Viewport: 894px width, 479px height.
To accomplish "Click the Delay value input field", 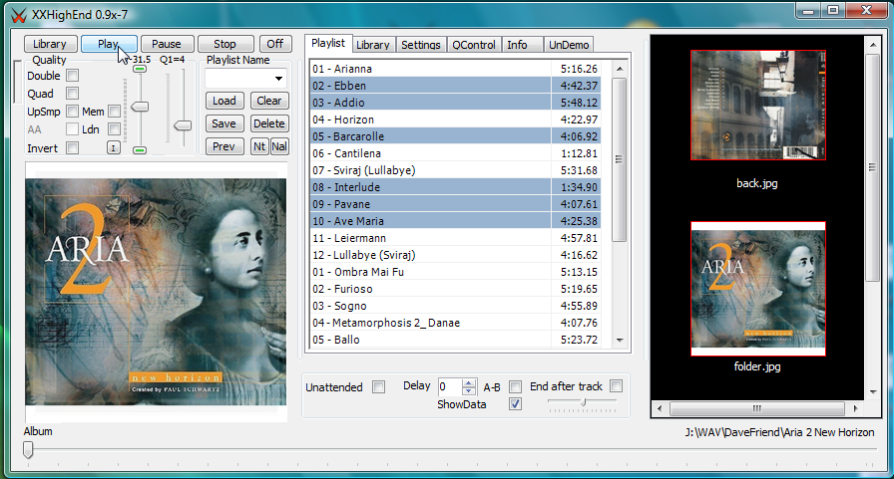I will pos(450,387).
